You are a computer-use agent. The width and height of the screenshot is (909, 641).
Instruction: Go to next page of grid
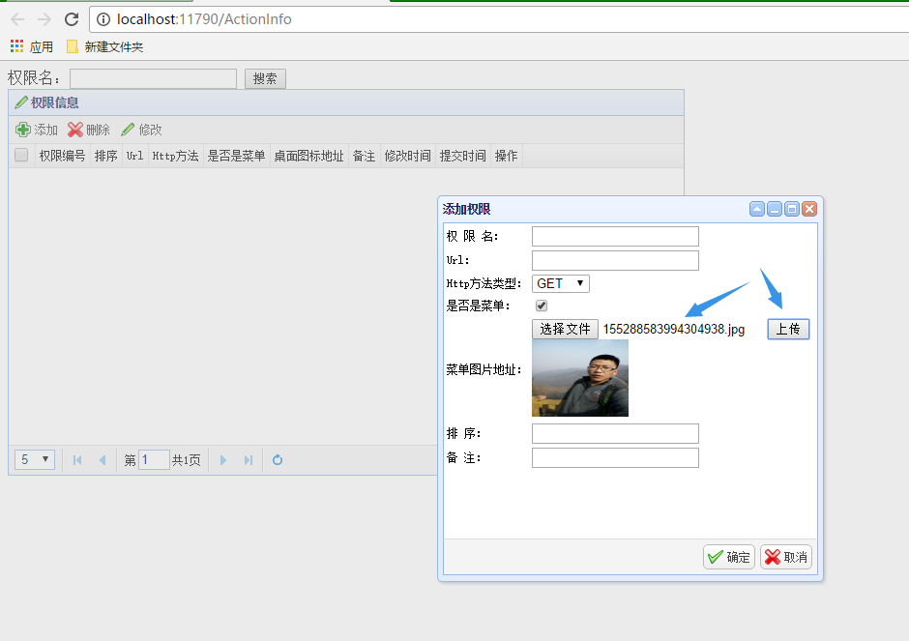[x=223, y=460]
